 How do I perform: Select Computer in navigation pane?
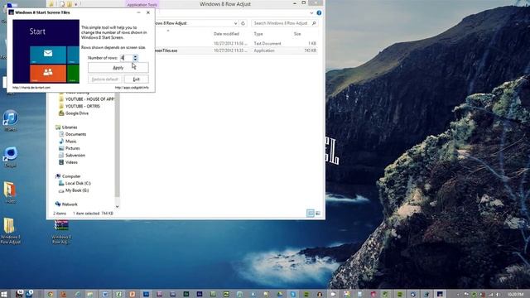[x=71, y=176]
